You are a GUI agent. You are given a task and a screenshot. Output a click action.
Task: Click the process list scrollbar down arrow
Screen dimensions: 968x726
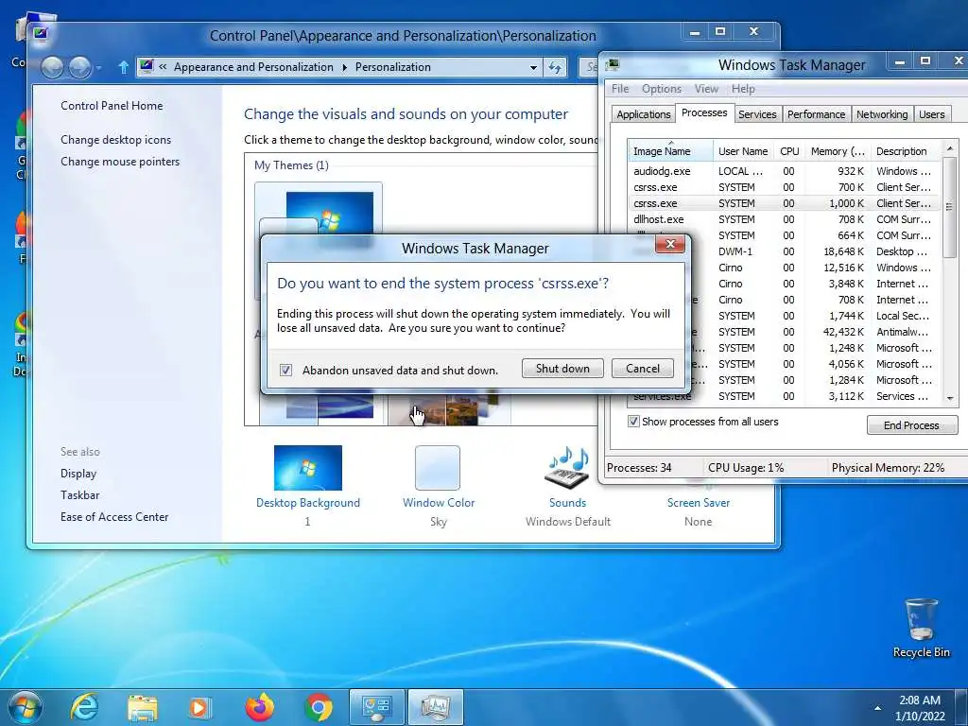[x=950, y=399]
